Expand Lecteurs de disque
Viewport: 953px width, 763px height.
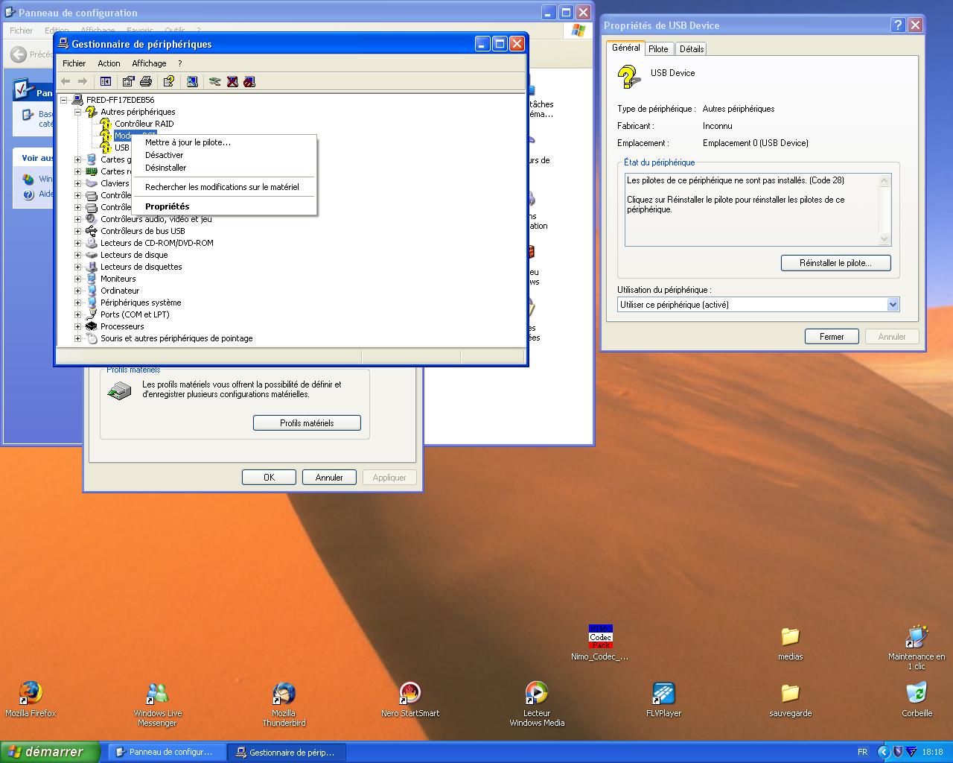coord(77,255)
